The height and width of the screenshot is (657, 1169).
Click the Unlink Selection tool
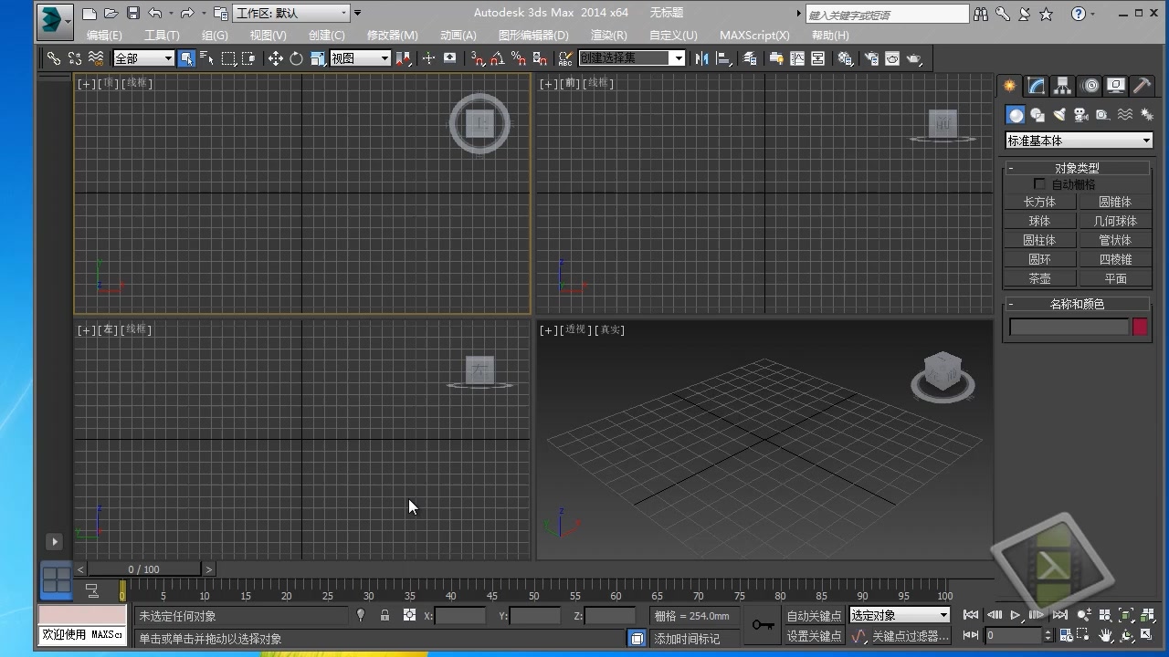[x=75, y=58]
